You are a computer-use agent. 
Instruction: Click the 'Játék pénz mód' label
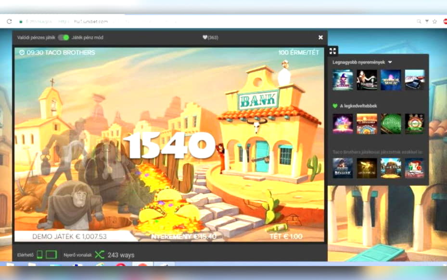coord(88,38)
